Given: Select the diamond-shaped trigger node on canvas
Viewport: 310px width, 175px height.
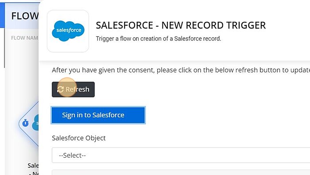Looking at the screenshot, I should (x=29, y=123).
